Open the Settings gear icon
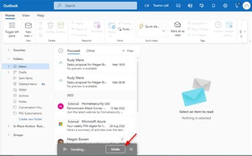The image size is (252, 156). coord(225,6)
